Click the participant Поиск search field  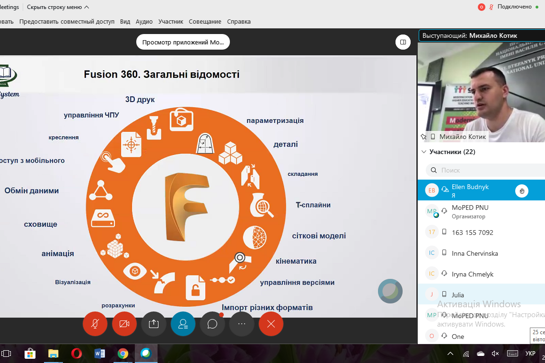487,170
